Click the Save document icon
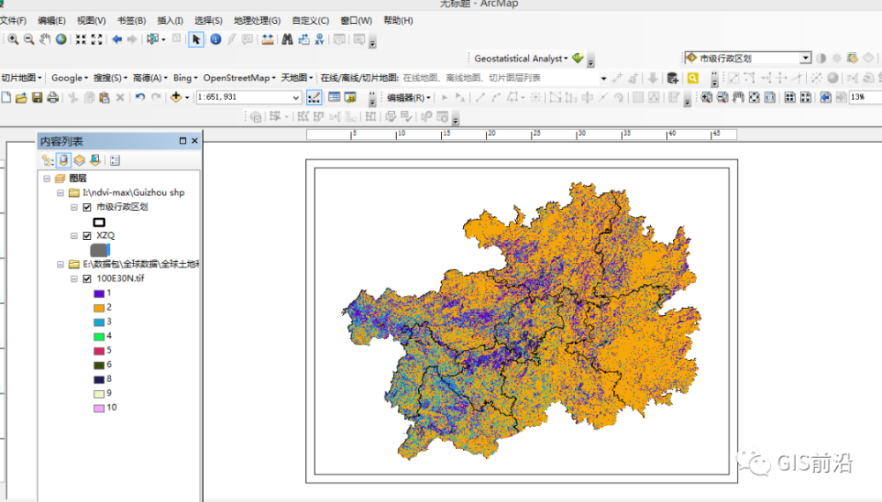The height and width of the screenshot is (502, 882). point(37,98)
